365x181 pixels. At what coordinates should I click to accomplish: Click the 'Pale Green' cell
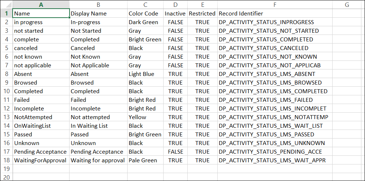(145, 160)
